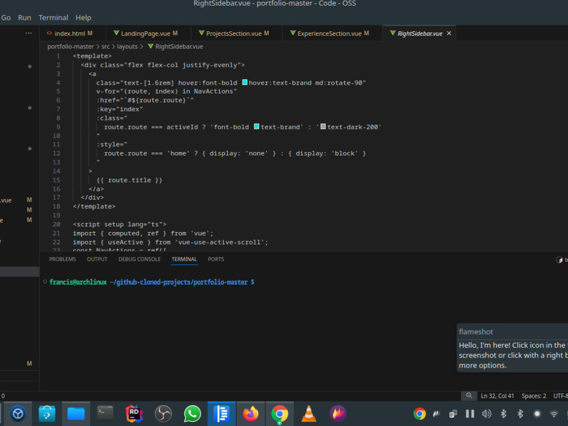Image resolution: width=568 pixels, height=426 pixels.
Task: Click the first Bluetooth tray icon
Action: pyautogui.click(x=503, y=414)
